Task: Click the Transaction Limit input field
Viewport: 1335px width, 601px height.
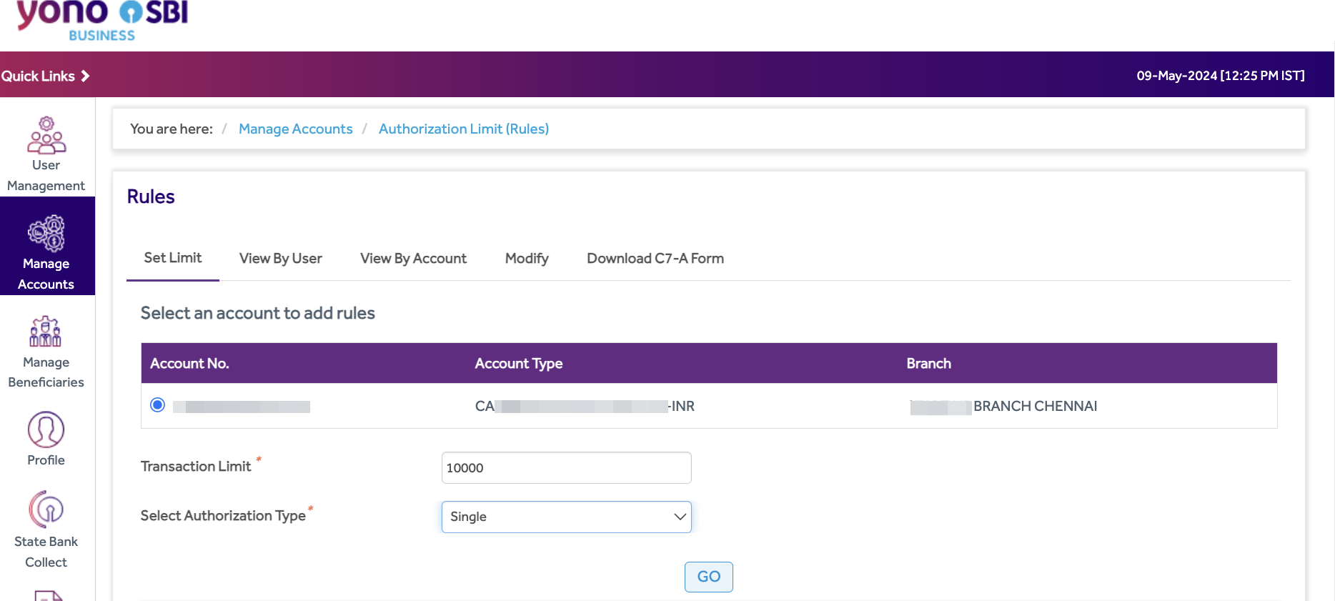Action: (x=566, y=468)
